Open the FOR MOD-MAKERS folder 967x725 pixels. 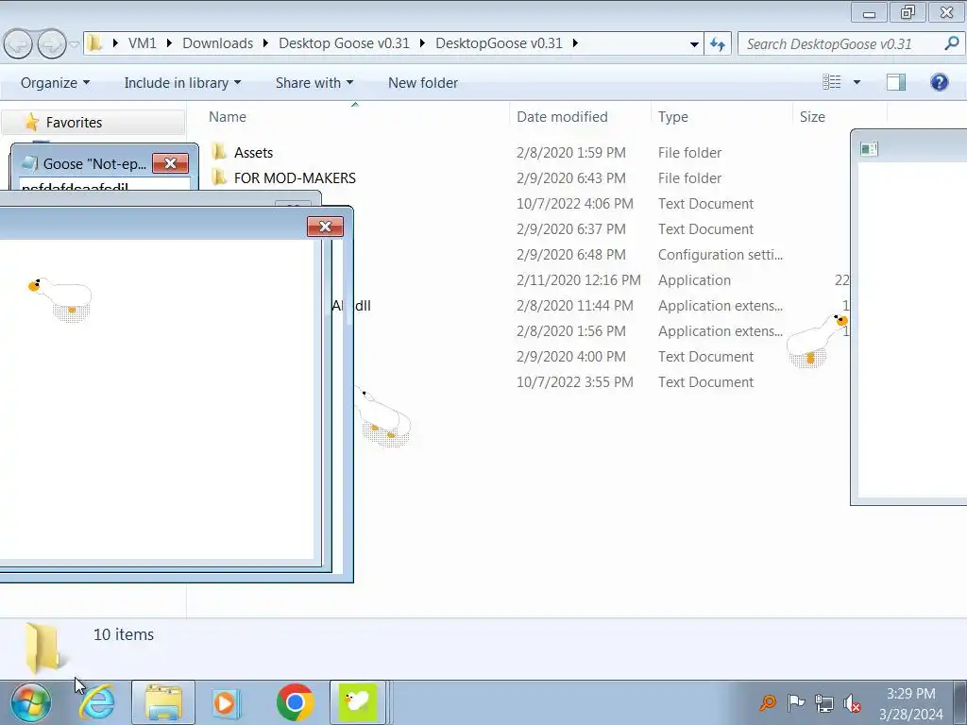pyautogui.click(x=295, y=178)
